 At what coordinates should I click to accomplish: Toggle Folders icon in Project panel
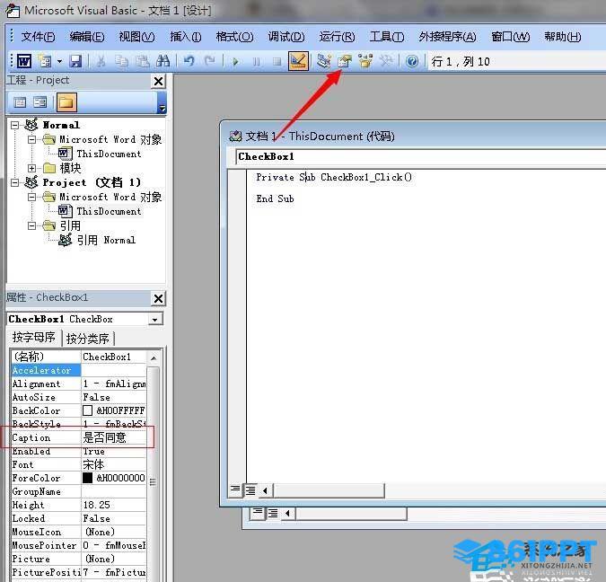[x=66, y=102]
